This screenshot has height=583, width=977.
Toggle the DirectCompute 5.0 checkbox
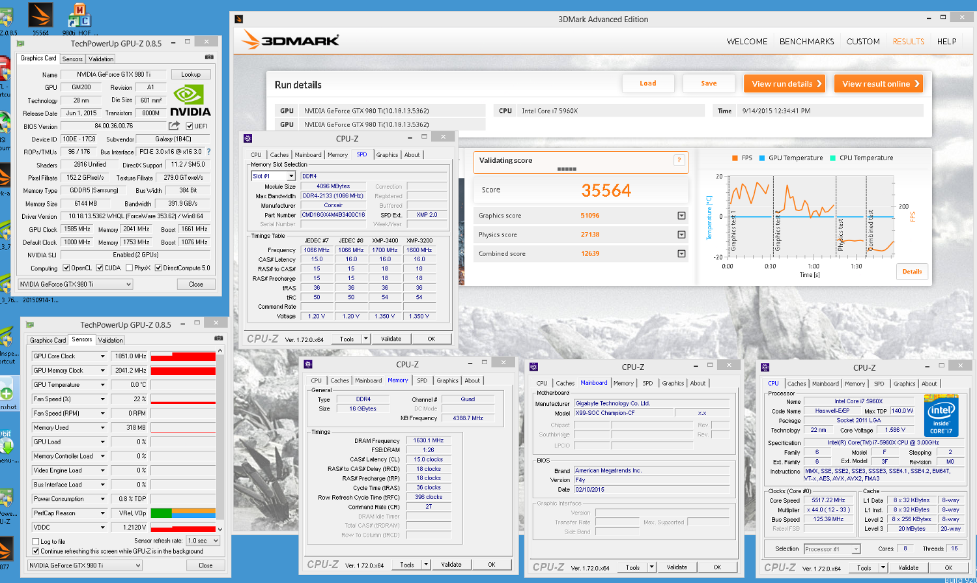(x=158, y=268)
